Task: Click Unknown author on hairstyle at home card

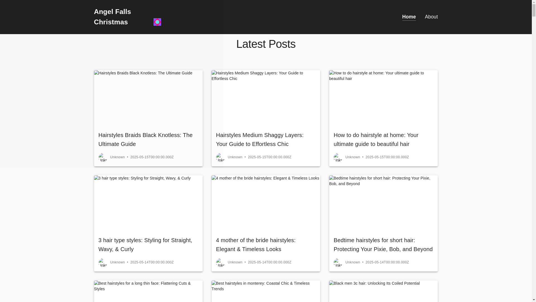Action: click(x=352, y=157)
